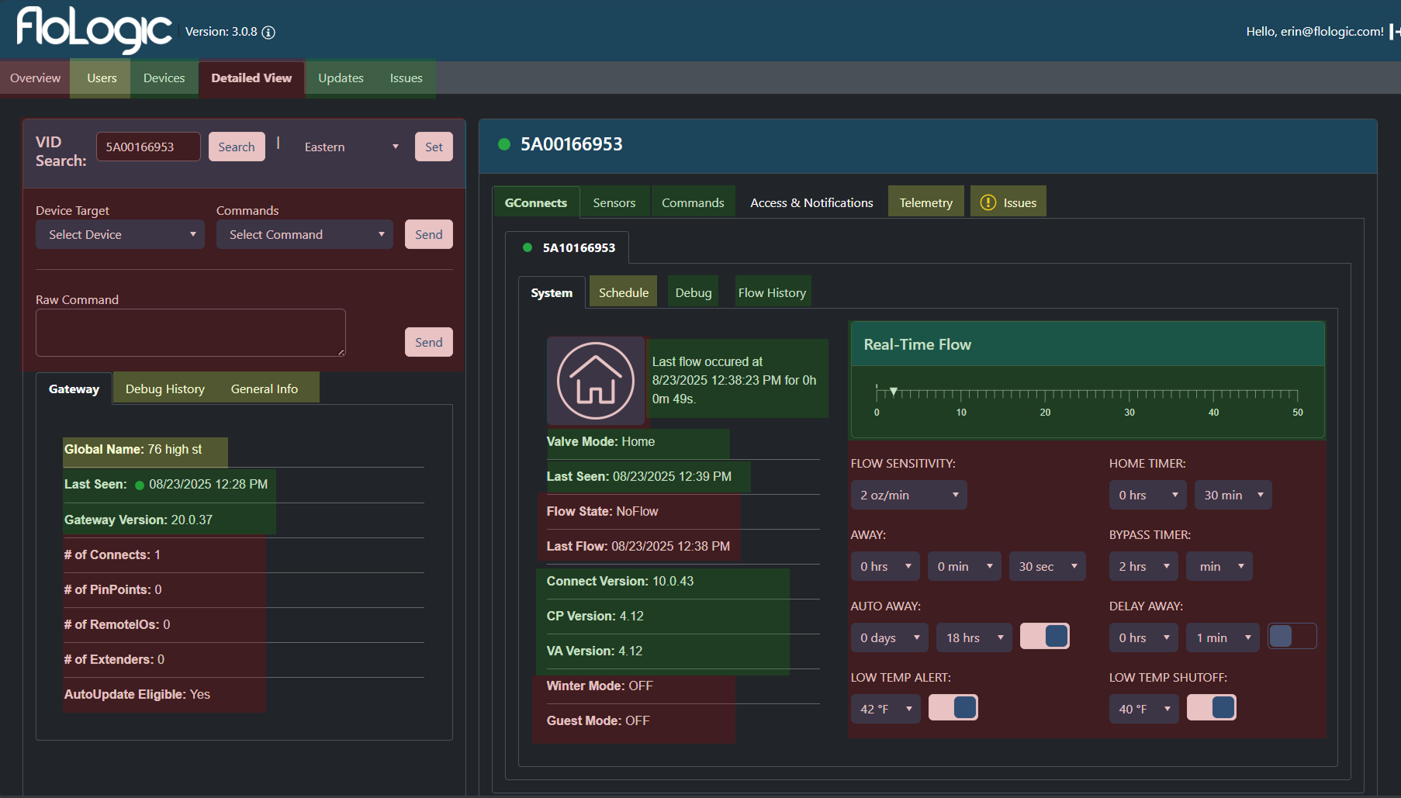
Task: Switch to the Telemetry tab
Action: [925, 202]
